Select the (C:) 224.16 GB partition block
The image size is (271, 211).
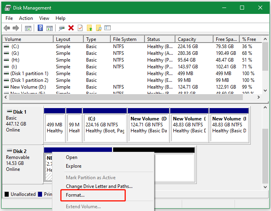point(105,125)
